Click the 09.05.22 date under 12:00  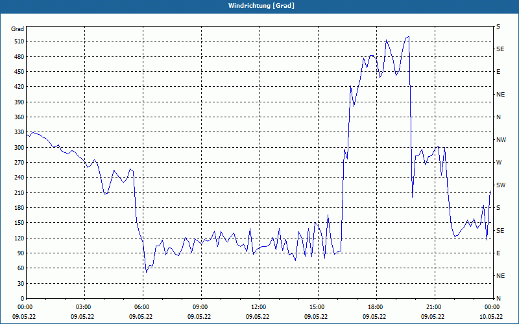point(258,317)
